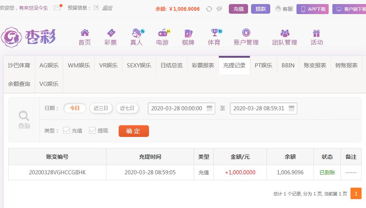Screen dimensions: 366x208
Task: Select the 近三日 date range
Action: [x=101, y=108]
